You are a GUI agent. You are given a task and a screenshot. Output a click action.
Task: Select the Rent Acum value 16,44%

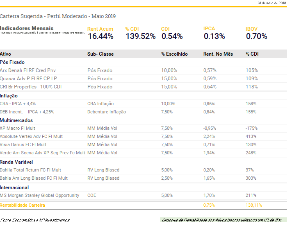[100, 36]
